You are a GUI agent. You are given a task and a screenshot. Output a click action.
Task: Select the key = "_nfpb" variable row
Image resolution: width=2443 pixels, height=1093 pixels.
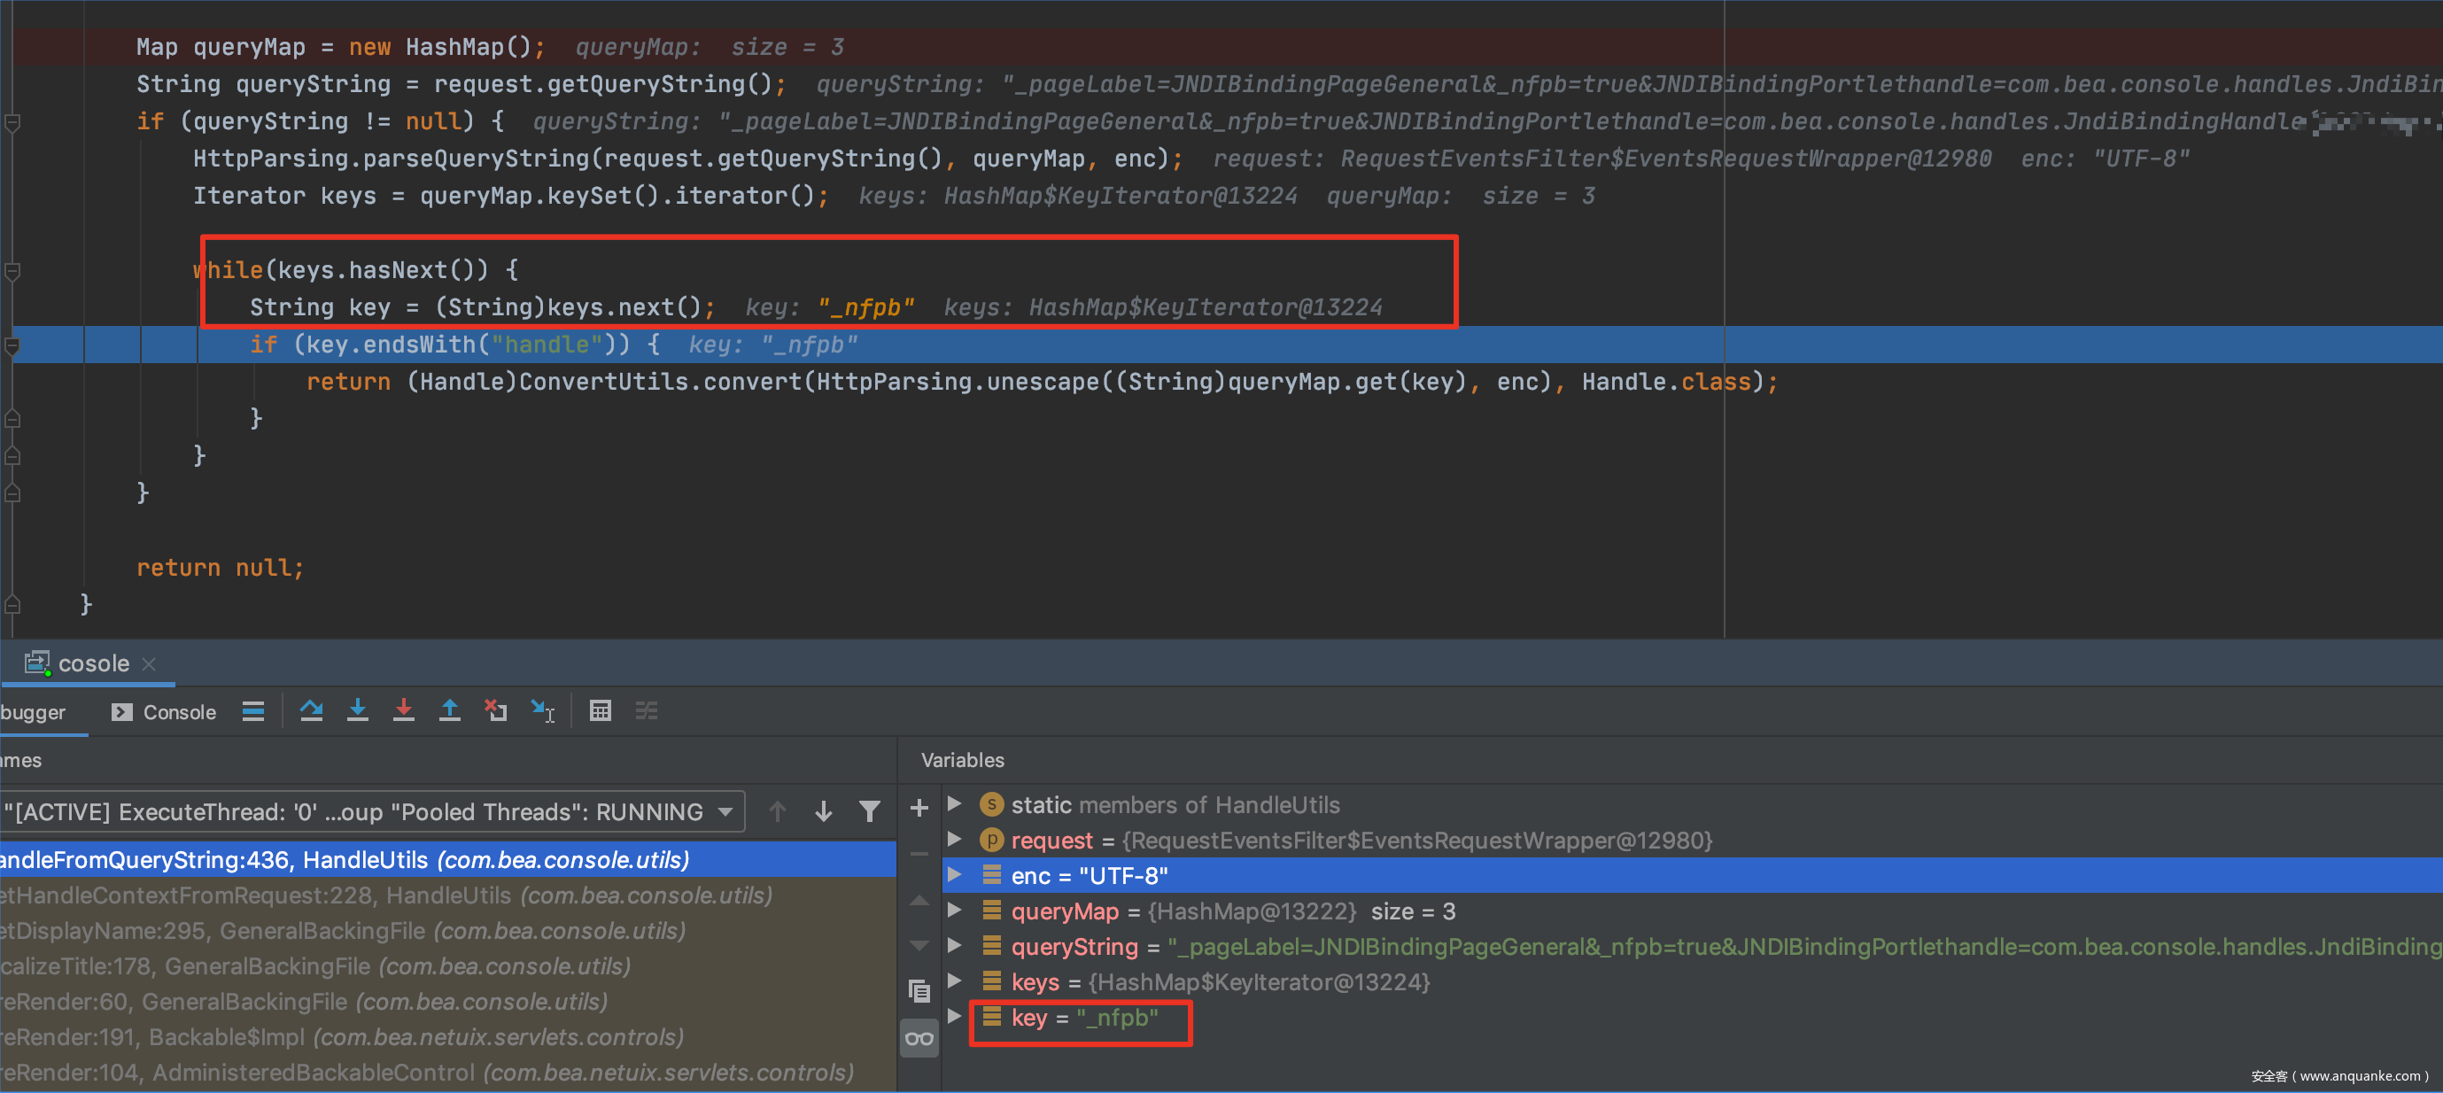tap(1084, 1018)
